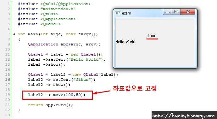Click the '#include <QLabel>' line

39,24
